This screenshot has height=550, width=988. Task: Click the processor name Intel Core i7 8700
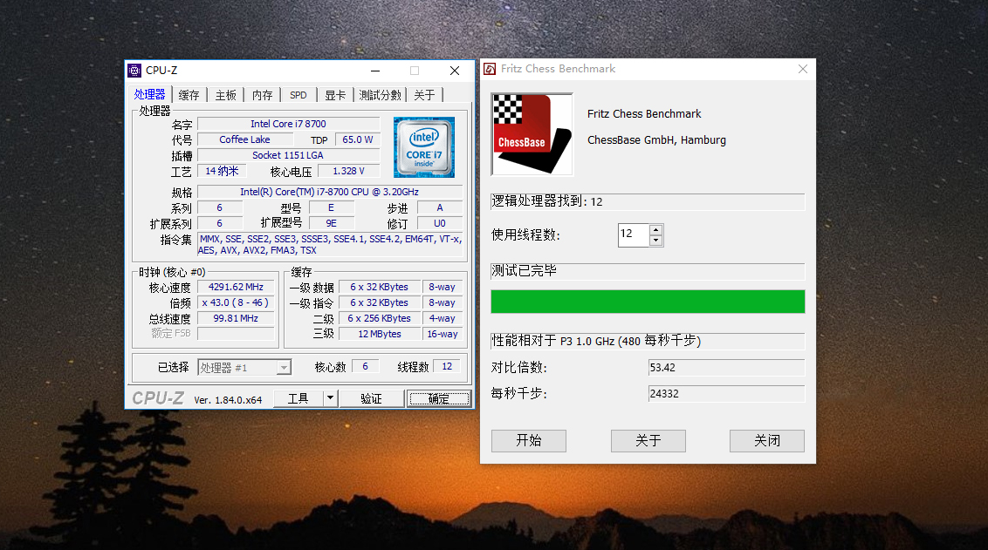click(289, 124)
